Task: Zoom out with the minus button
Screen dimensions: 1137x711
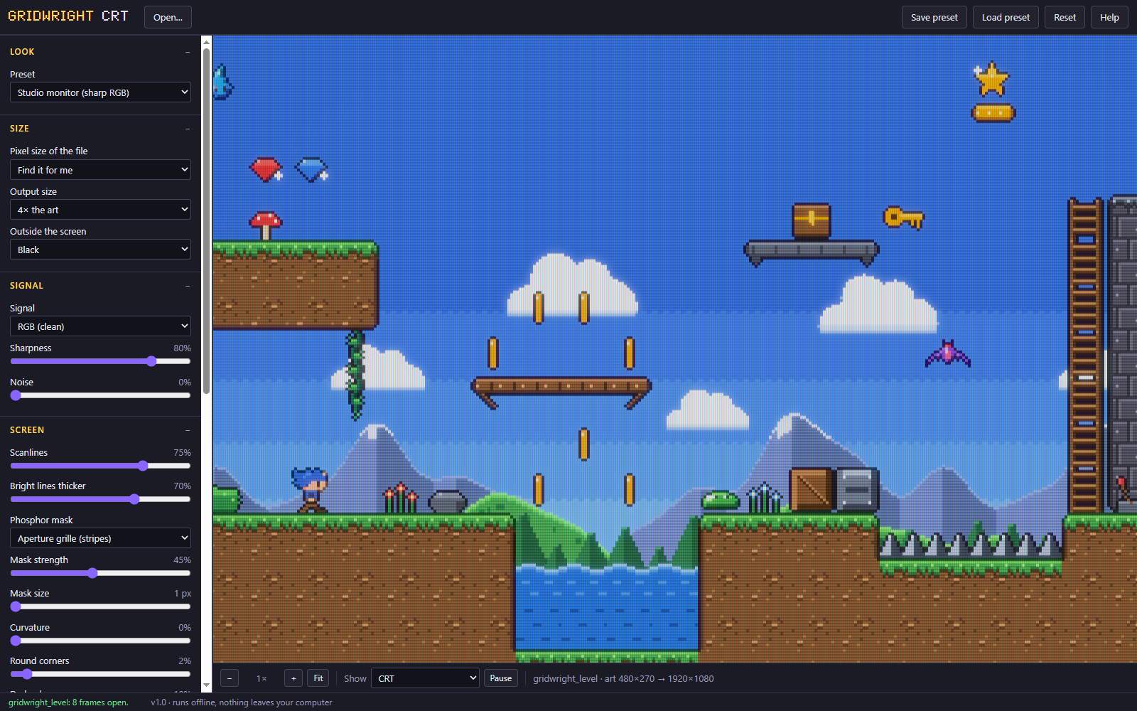Action: [x=230, y=678]
